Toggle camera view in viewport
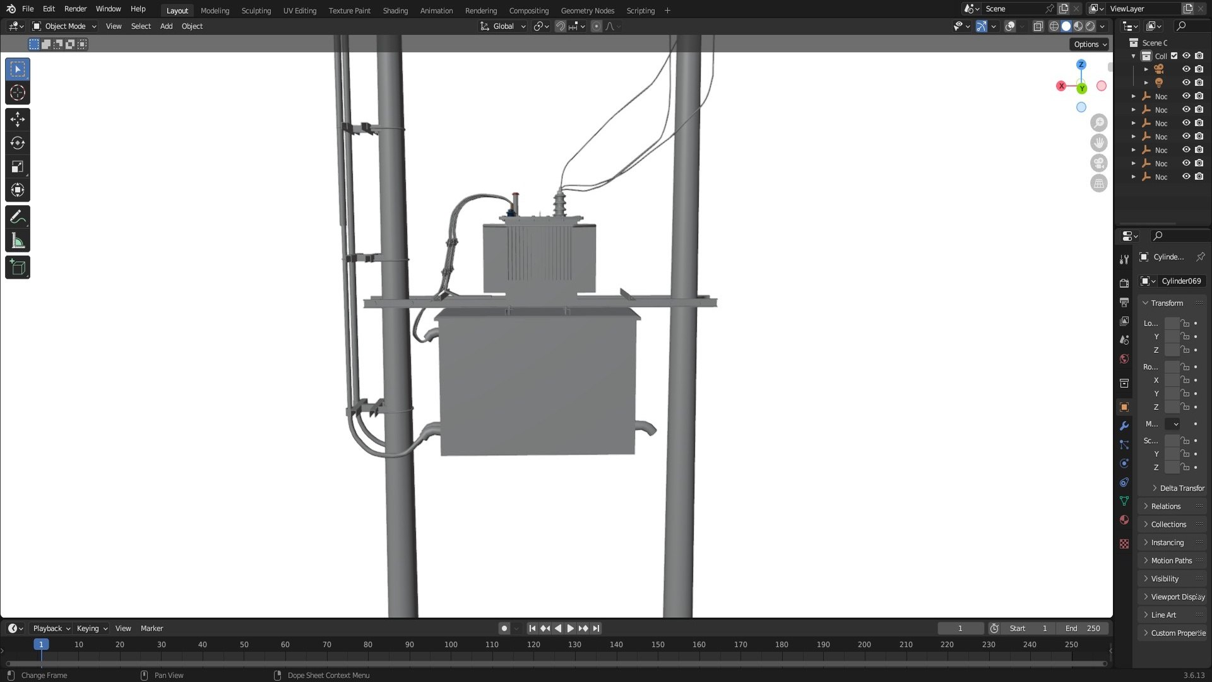This screenshot has height=682, width=1212. point(1099,163)
